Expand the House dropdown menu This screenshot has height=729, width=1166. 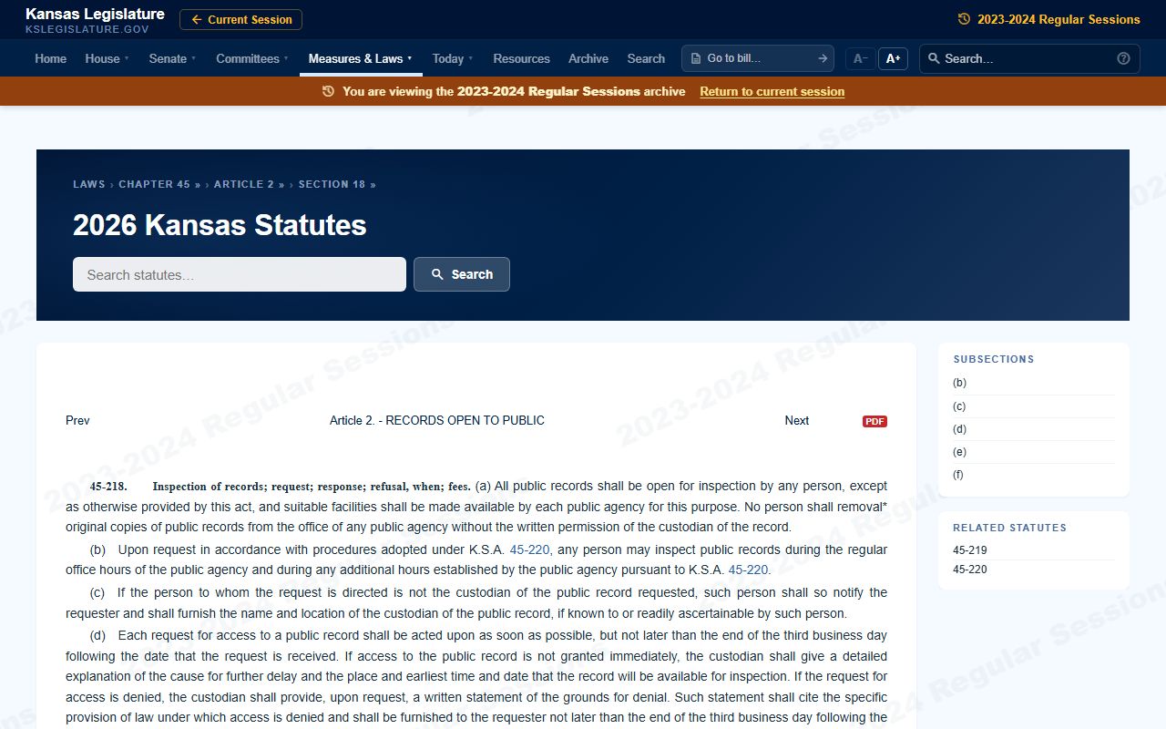click(107, 58)
